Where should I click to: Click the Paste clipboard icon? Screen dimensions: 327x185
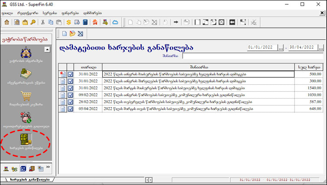tap(59, 22)
